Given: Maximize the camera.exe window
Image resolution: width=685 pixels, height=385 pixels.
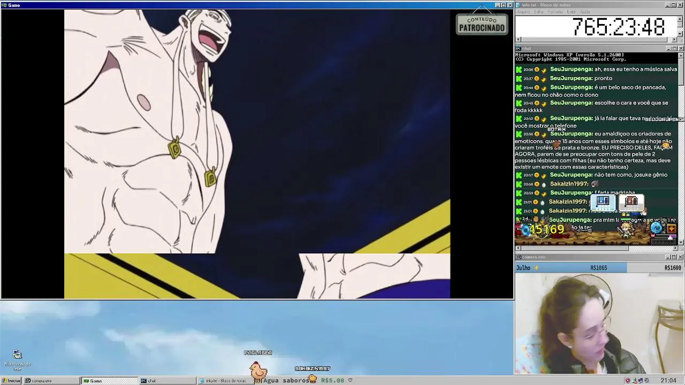Looking at the screenshot, I should coord(674,257).
